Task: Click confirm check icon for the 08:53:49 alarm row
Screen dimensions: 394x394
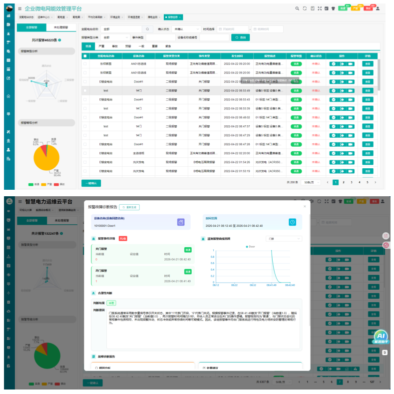Action: tap(334, 91)
